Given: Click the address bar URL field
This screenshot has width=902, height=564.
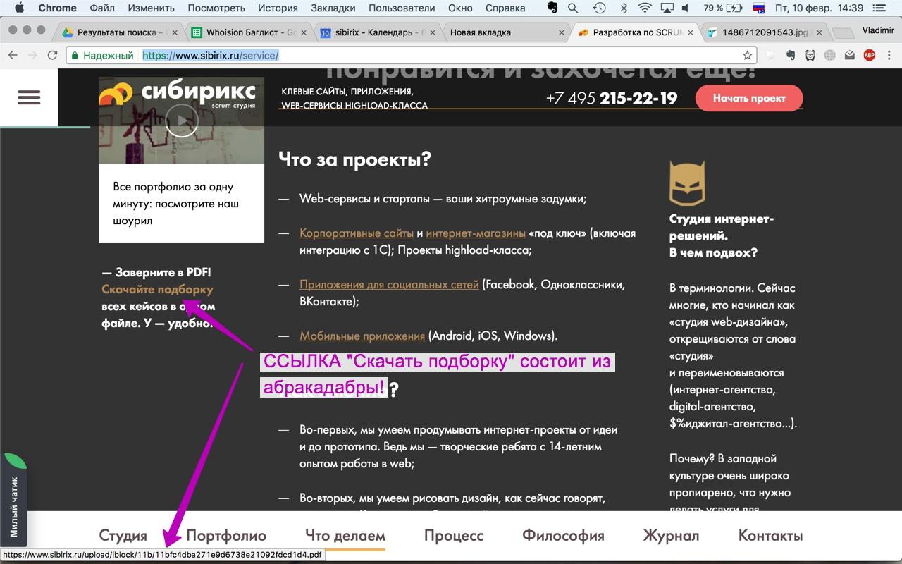Looking at the screenshot, I should 423,55.
